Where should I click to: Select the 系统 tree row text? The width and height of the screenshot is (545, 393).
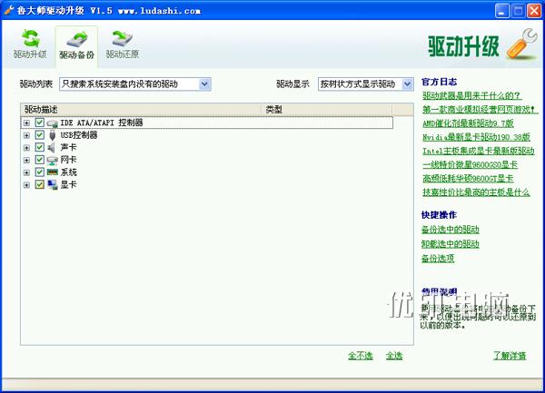coord(68,172)
